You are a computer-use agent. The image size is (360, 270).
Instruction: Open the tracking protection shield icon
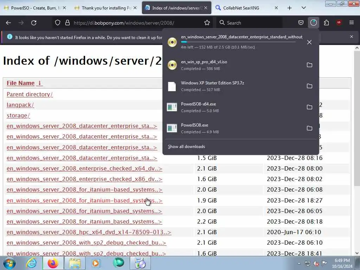(58, 23)
